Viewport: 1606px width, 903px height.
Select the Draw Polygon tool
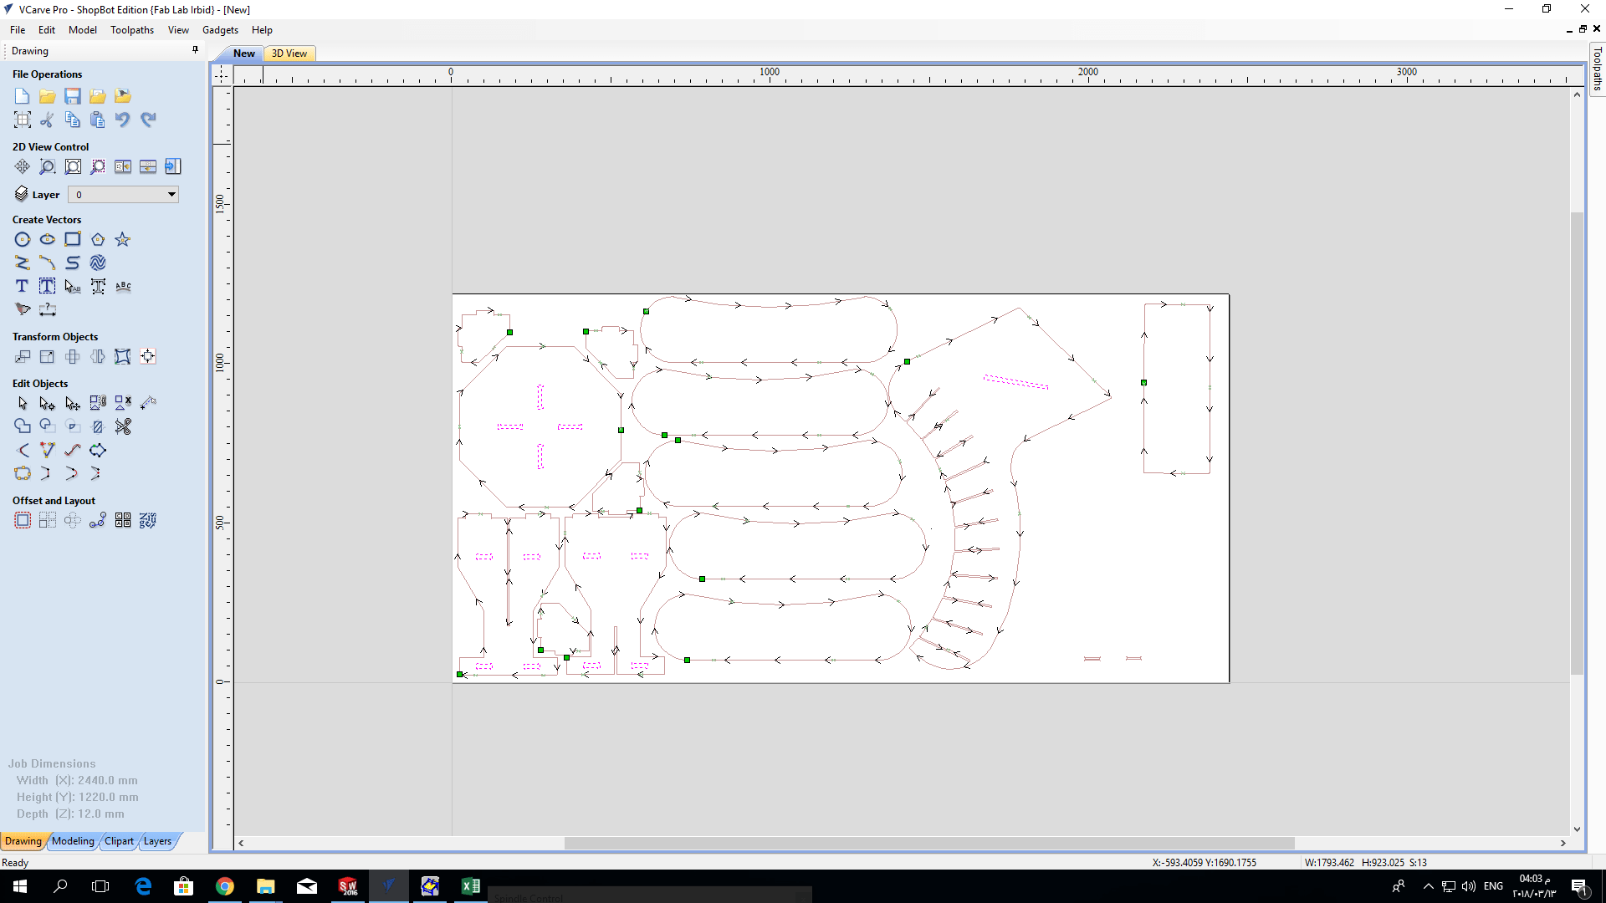tap(98, 239)
